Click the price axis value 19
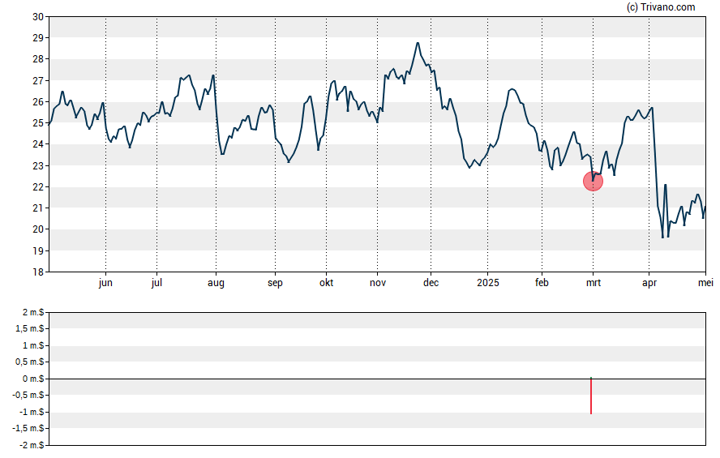Image resolution: width=720 pixels, height=458 pixels. [38, 250]
